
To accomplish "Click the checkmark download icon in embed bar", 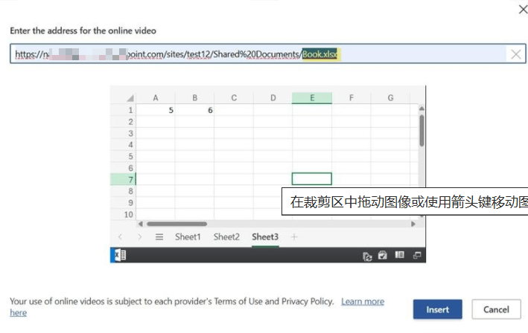I will pos(383,255).
